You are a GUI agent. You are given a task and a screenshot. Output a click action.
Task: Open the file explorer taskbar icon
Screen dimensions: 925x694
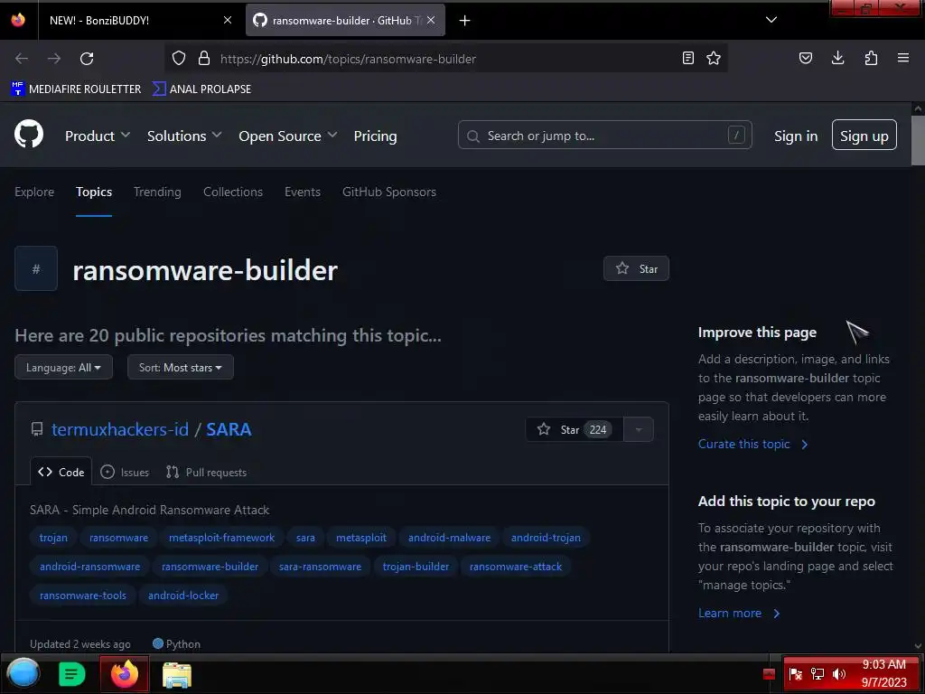(x=176, y=675)
